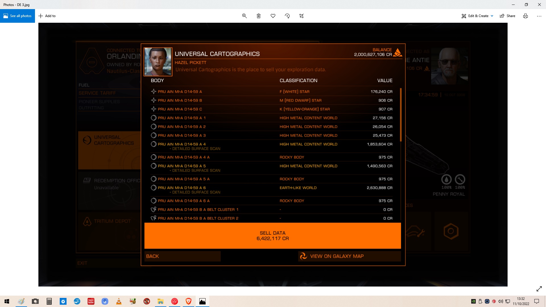
Task: Click EXIT in station menu
Action: pos(82,263)
